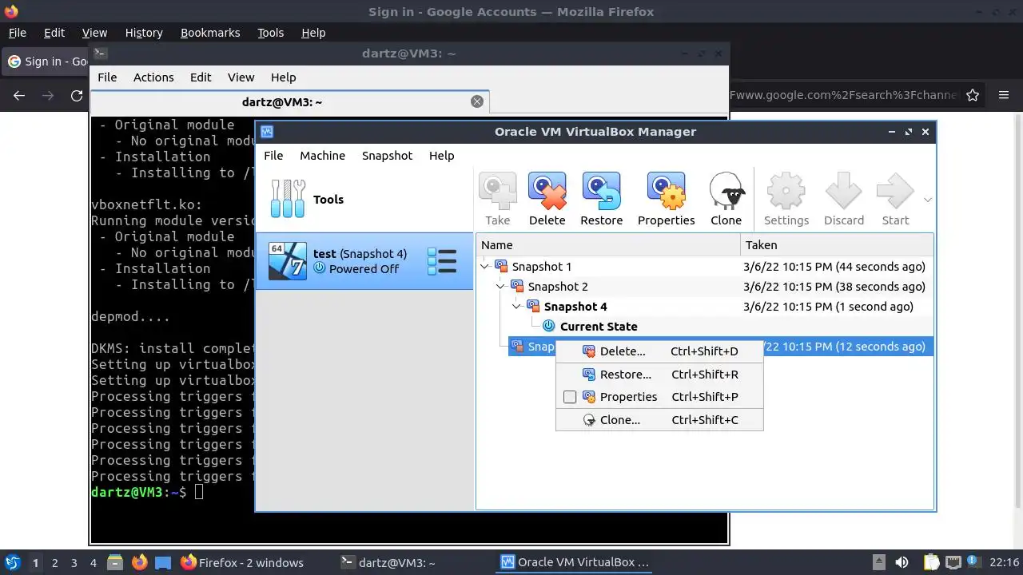Click the Restore snapshot toolbar icon

[x=601, y=199]
